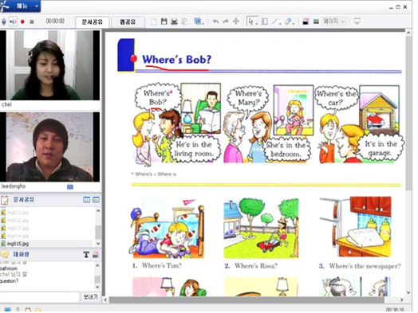The width and height of the screenshot is (418, 313).
Task: Save the document with the floppy icon
Action: coord(164,22)
